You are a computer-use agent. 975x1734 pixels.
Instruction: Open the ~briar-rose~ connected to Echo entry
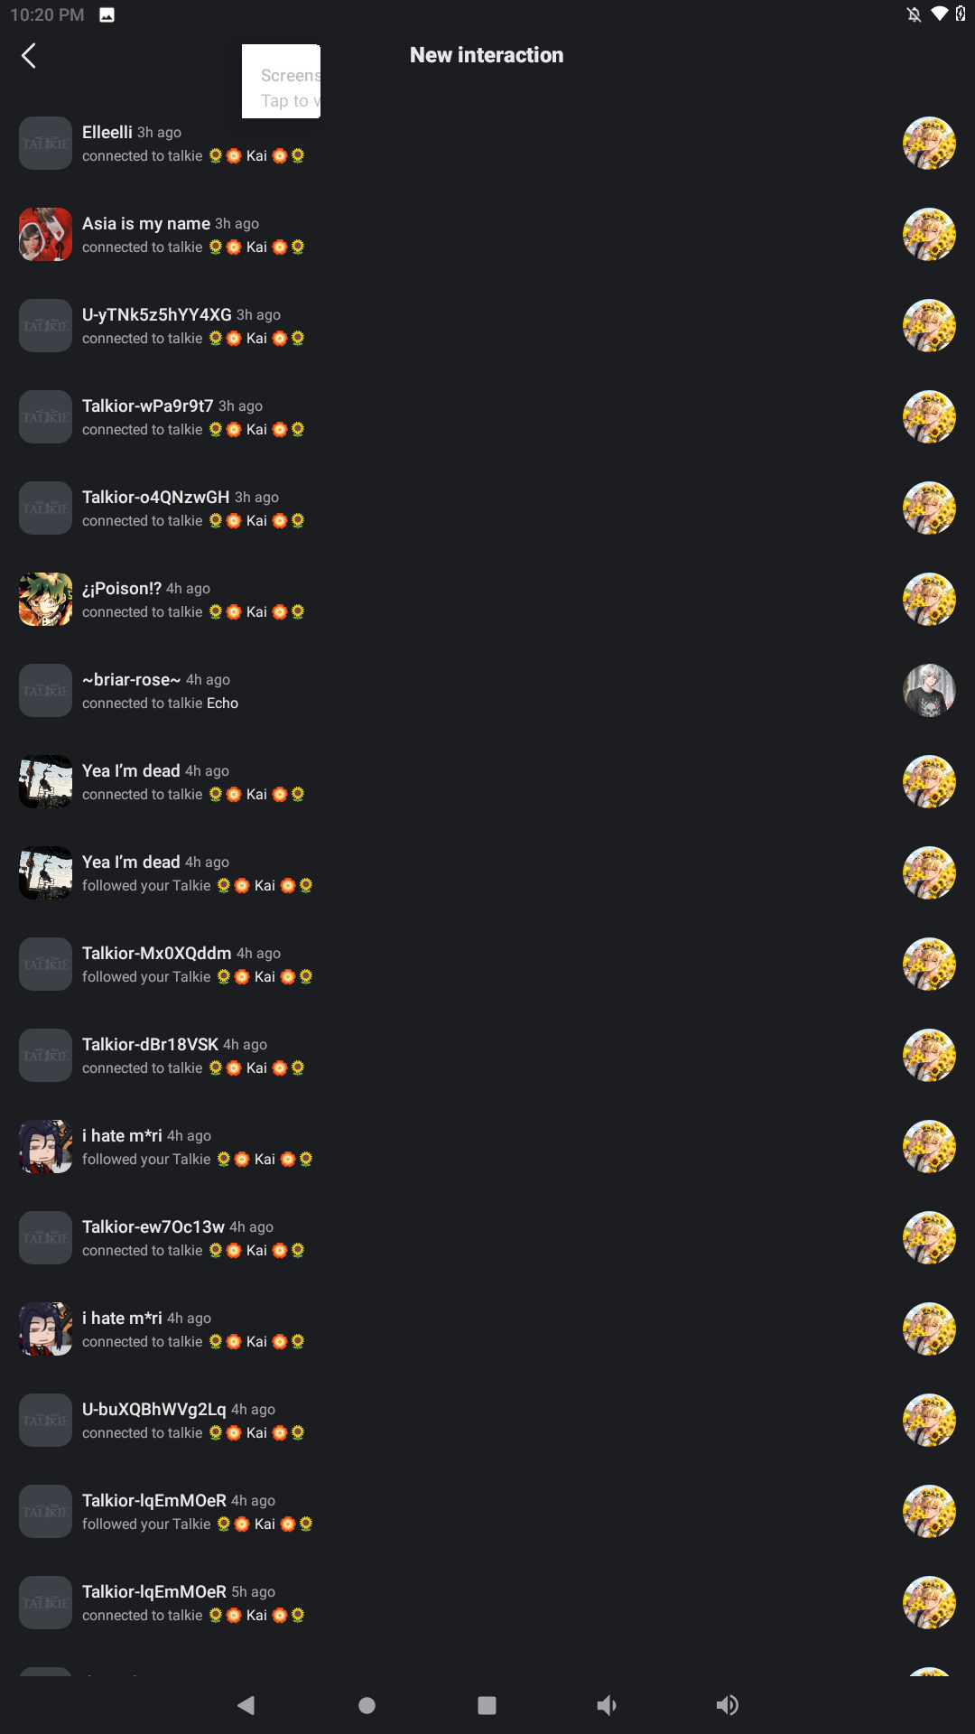tap(487, 691)
